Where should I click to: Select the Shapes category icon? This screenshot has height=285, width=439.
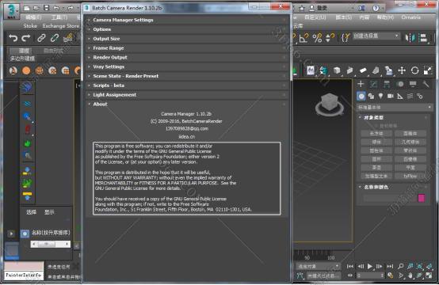click(x=371, y=97)
